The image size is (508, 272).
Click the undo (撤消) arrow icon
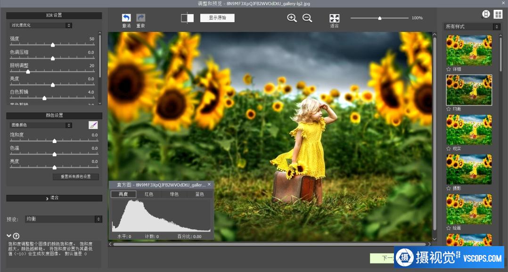click(x=126, y=18)
